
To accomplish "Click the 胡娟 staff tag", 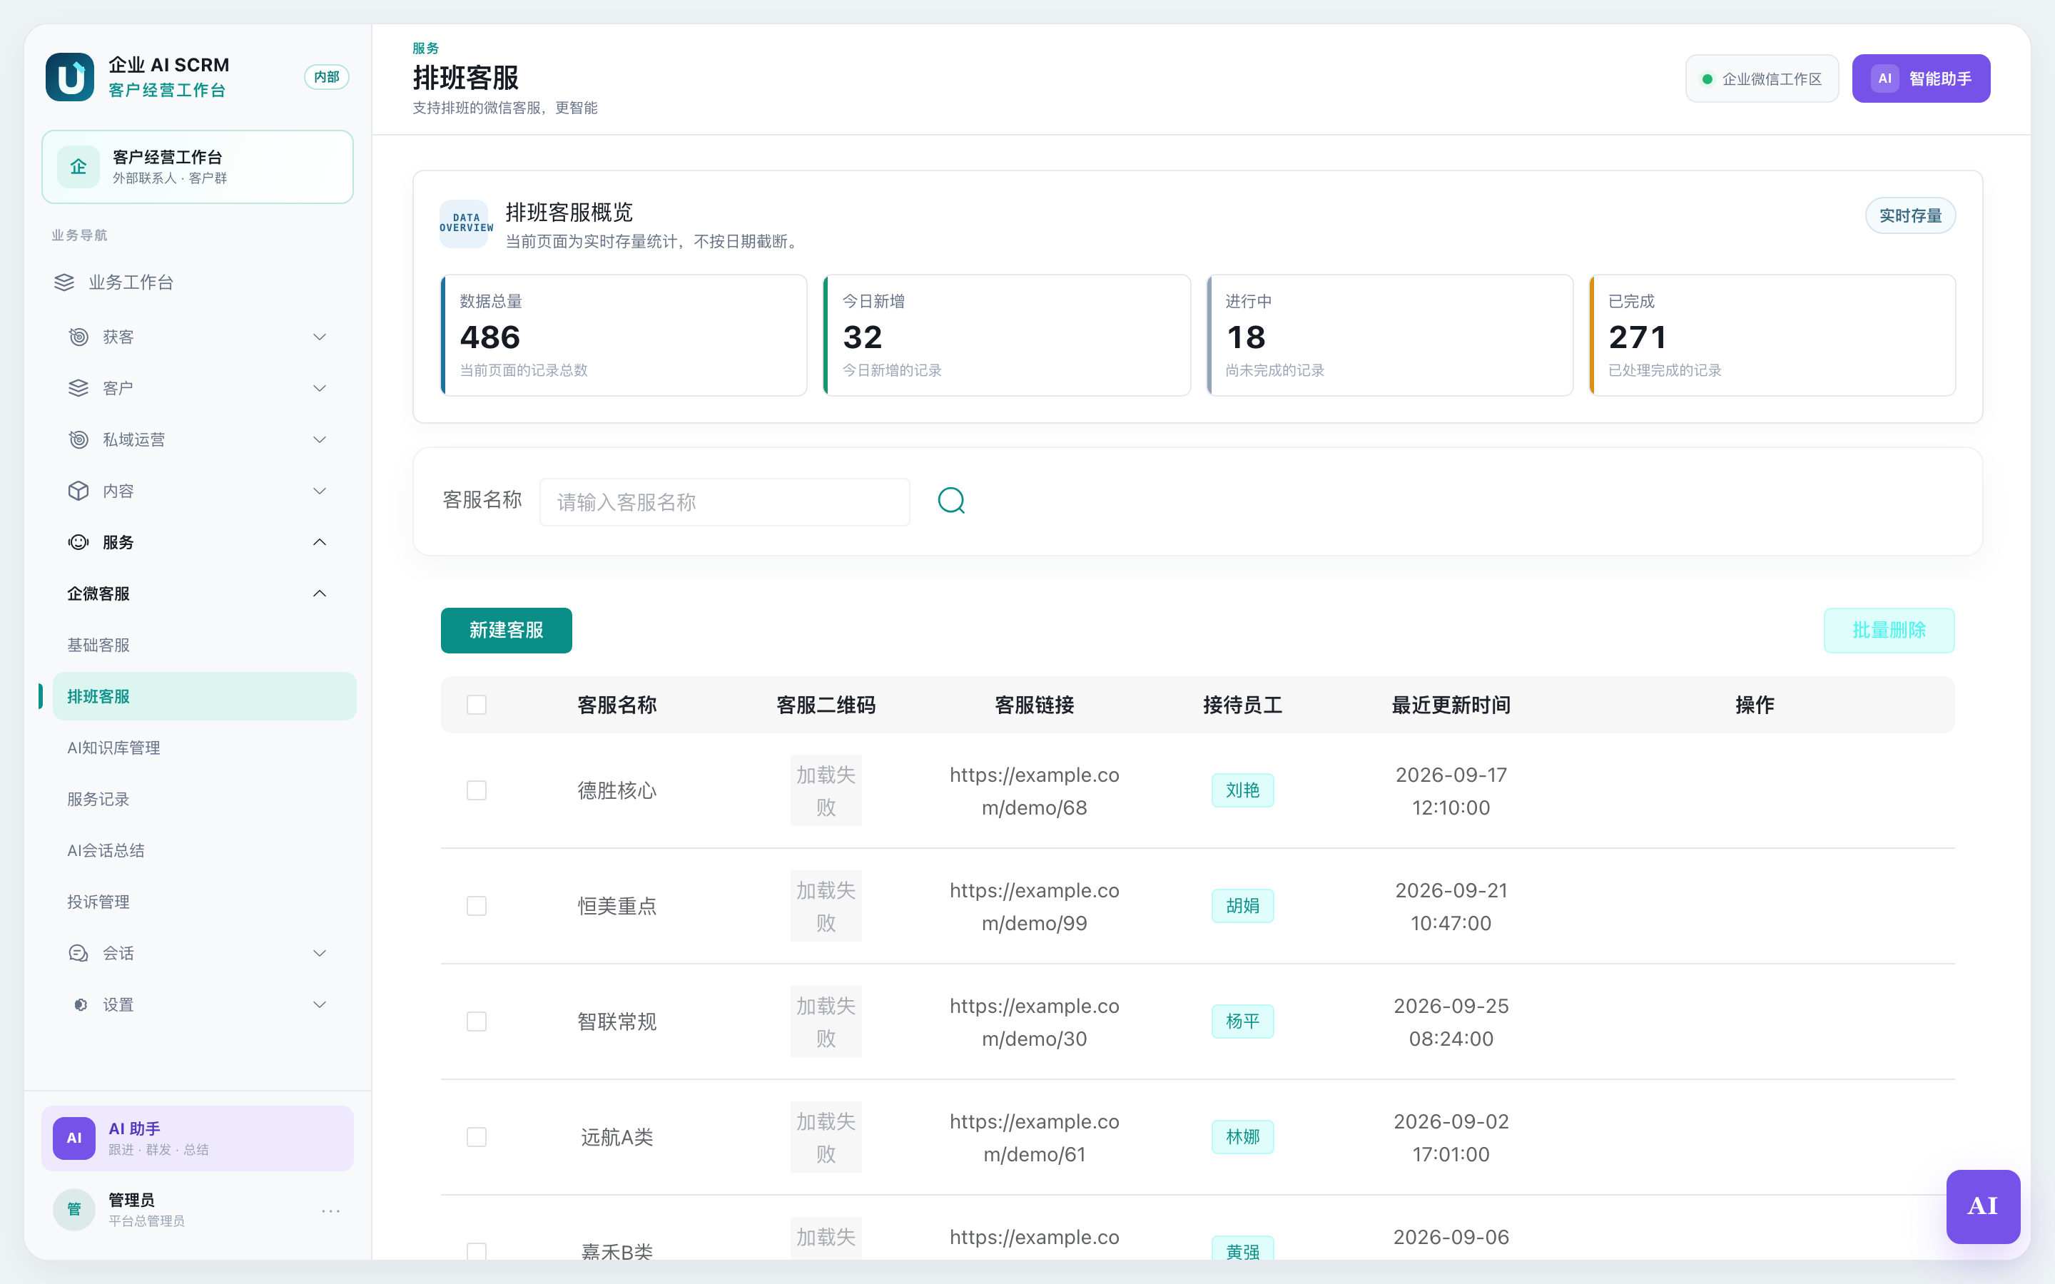I will pyautogui.click(x=1242, y=906).
